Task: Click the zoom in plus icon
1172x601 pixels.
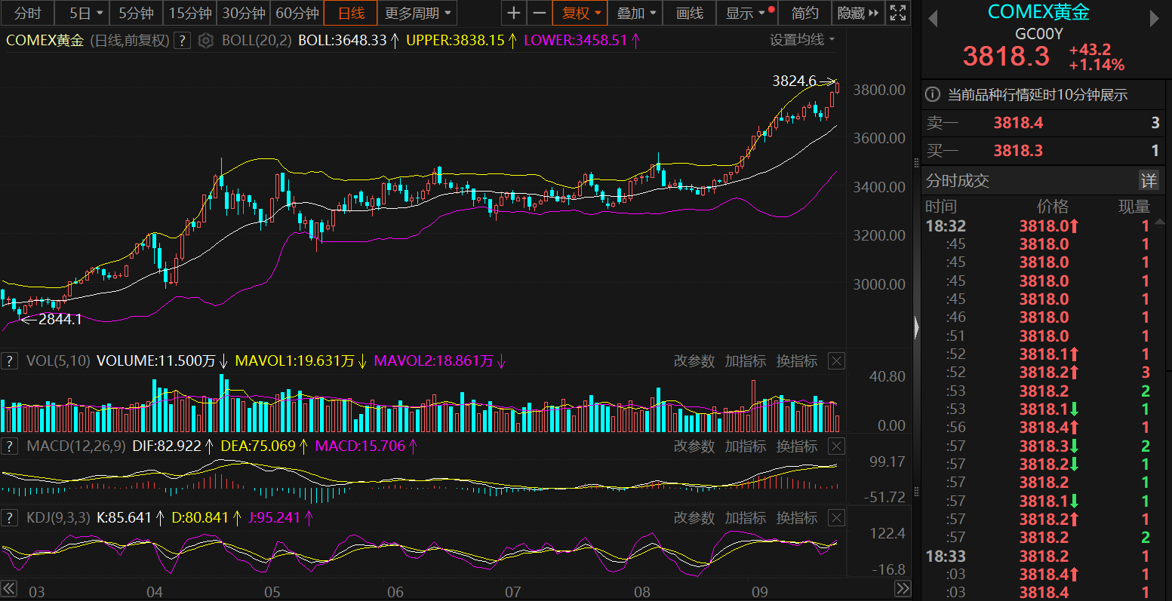Action: tap(513, 13)
